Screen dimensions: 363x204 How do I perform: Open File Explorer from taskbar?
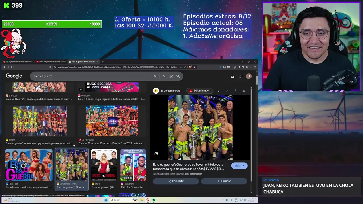[142, 200]
